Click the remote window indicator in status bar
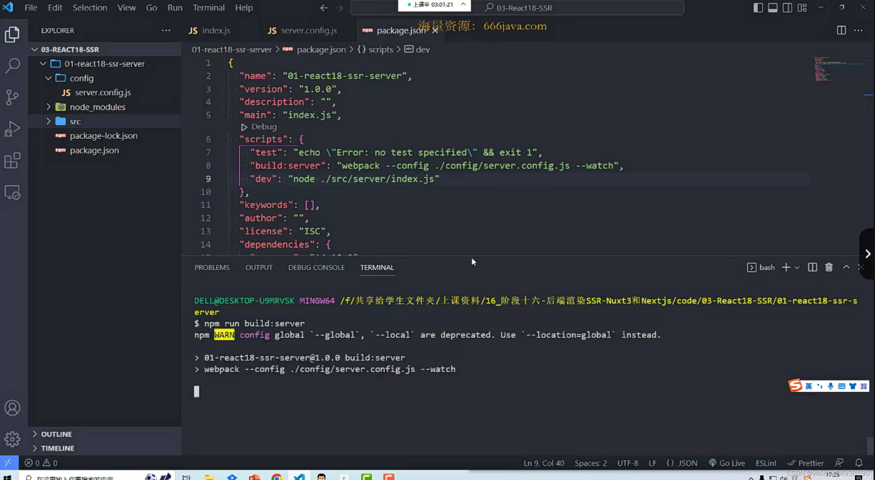The image size is (875, 480). pos(8,463)
